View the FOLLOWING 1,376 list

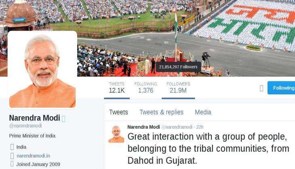pyautogui.click(x=145, y=88)
